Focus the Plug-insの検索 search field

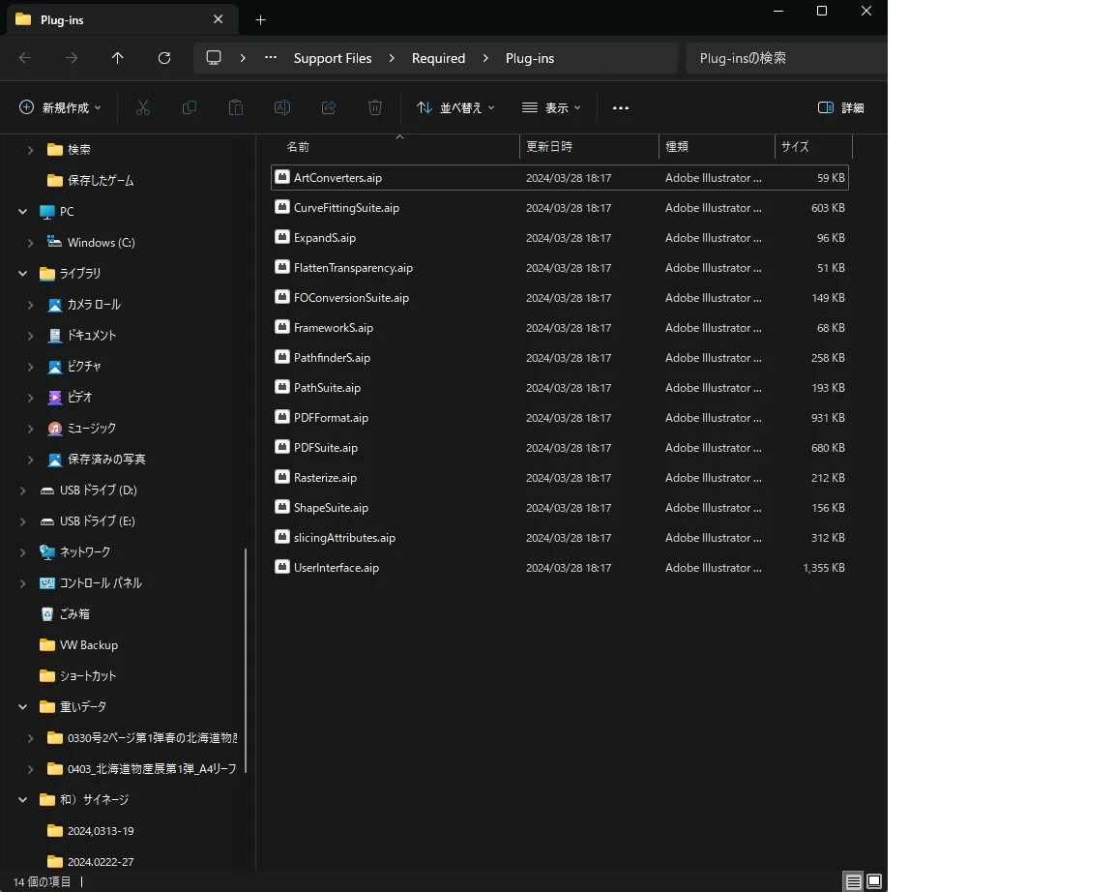(786, 58)
